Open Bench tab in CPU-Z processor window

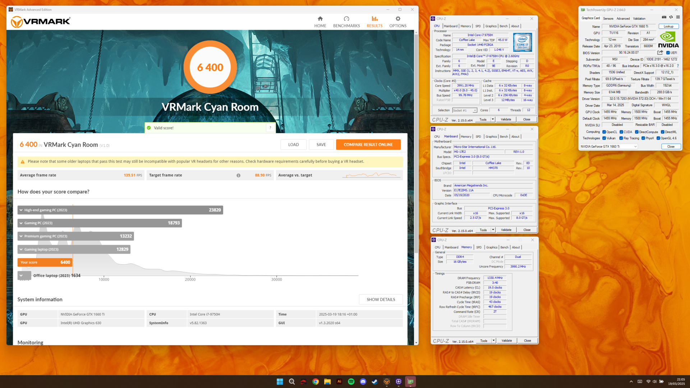tap(503, 26)
